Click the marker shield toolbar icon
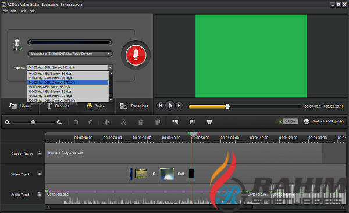The height and width of the screenshot is (213, 349). pyautogui.click(x=209, y=122)
